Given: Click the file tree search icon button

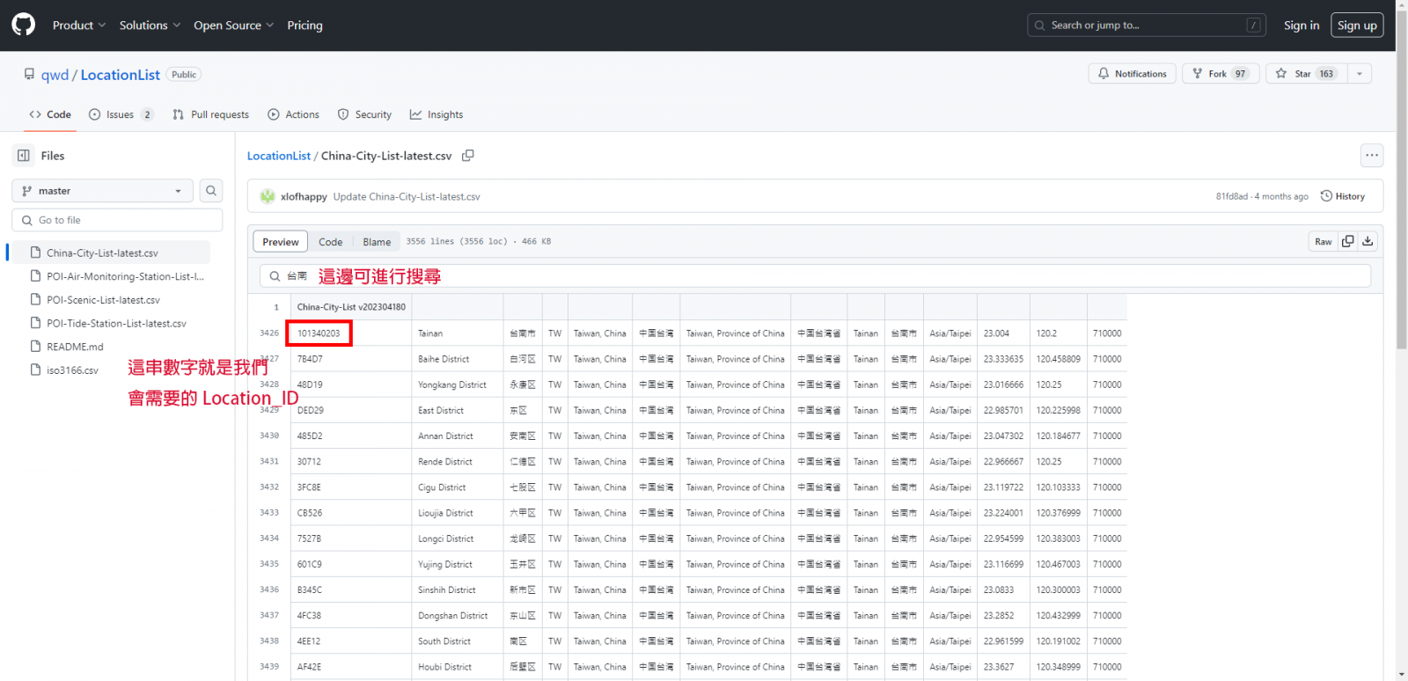Looking at the screenshot, I should pyautogui.click(x=211, y=191).
